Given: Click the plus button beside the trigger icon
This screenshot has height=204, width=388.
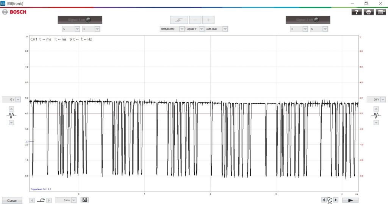Looking at the screenshot, I should click(208, 20).
